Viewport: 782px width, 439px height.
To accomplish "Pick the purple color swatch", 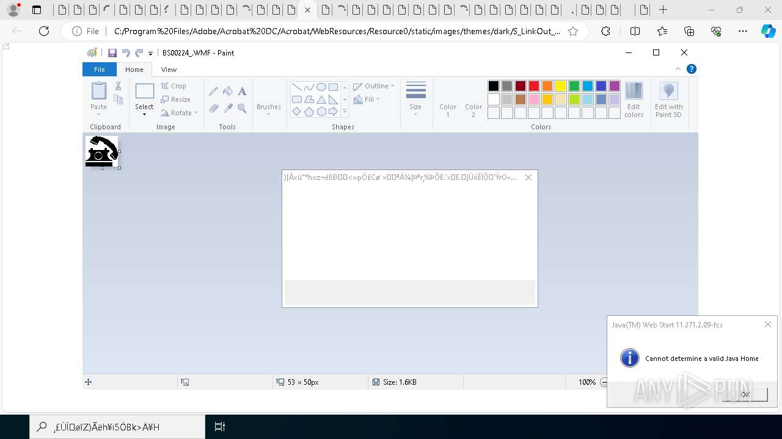I will tap(615, 86).
